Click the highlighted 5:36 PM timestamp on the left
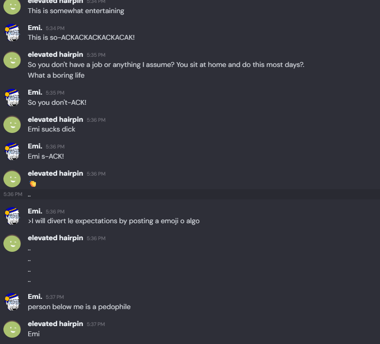The height and width of the screenshot is (344, 380). (x=13, y=194)
